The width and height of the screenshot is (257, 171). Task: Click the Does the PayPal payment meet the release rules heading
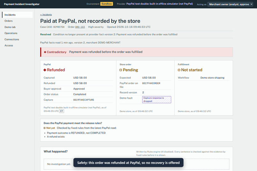73,123
